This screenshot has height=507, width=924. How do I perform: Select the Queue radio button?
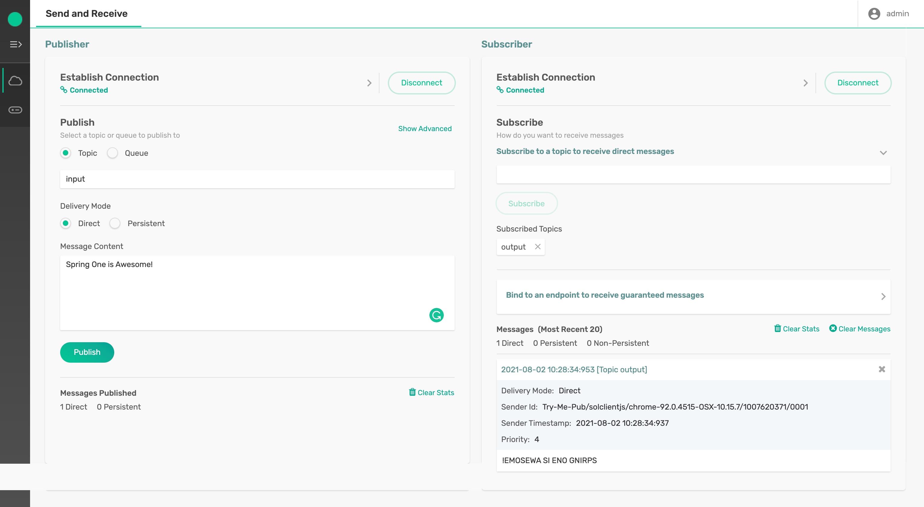coord(113,153)
